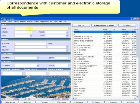
Task: Click the Marina Master title bar app icon
Action: [2, 19]
